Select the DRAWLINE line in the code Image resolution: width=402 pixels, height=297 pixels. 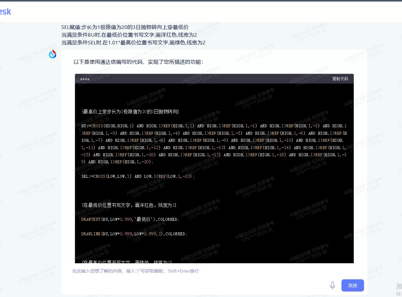134,234
